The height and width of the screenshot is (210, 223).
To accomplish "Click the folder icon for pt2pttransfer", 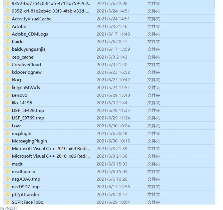I will pos(7,195).
